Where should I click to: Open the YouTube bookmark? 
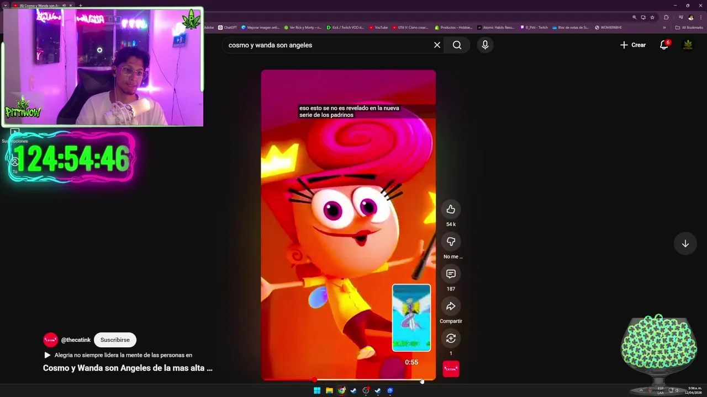pyautogui.click(x=378, y=28)
